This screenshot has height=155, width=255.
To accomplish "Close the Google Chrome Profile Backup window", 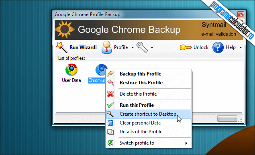I will pos(241,14).
